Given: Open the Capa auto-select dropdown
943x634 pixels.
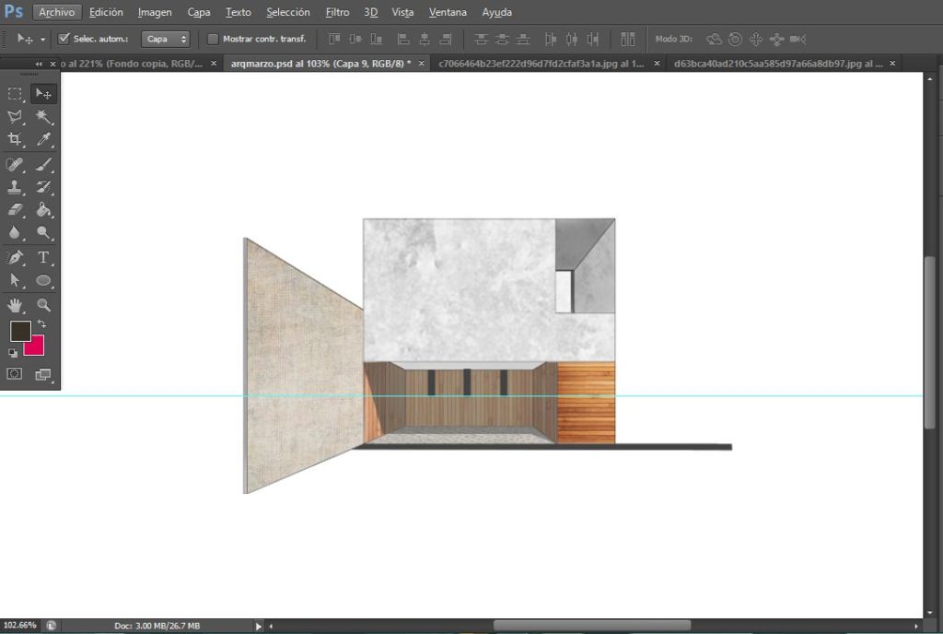Looking at the screenshot, I should [166, 39].
